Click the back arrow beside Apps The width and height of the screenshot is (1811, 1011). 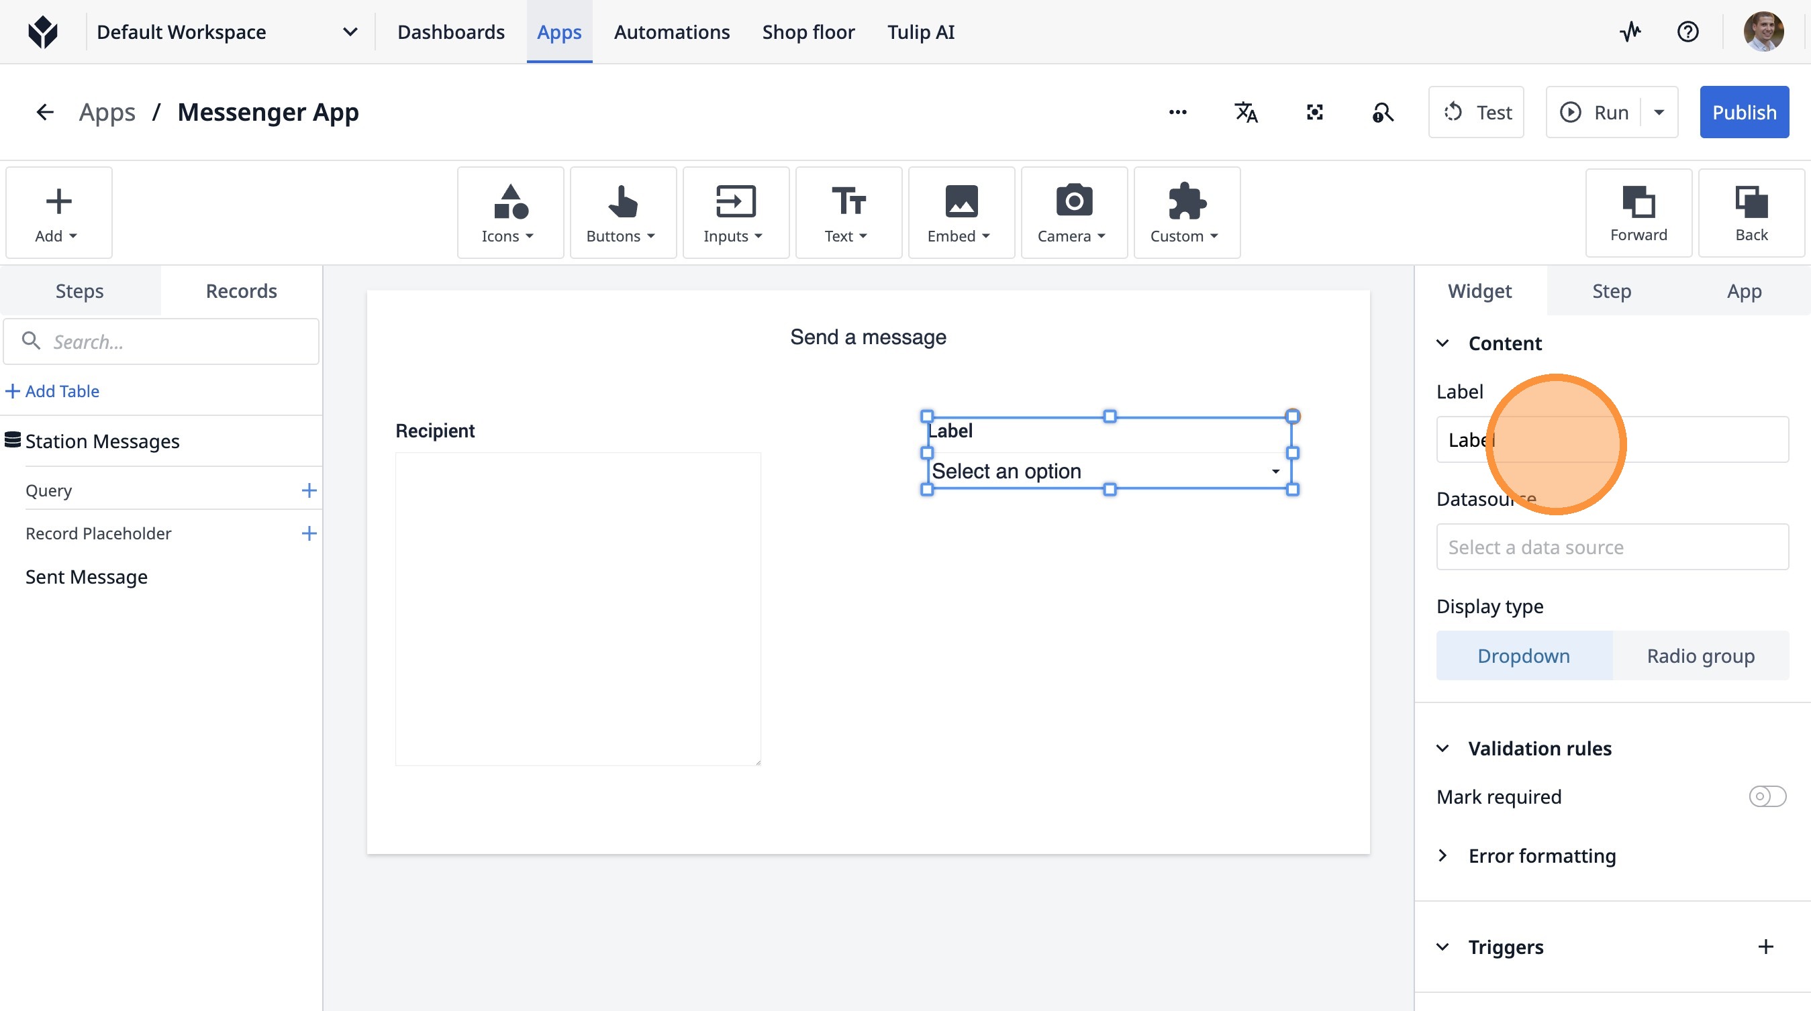[x=45, y=113]
